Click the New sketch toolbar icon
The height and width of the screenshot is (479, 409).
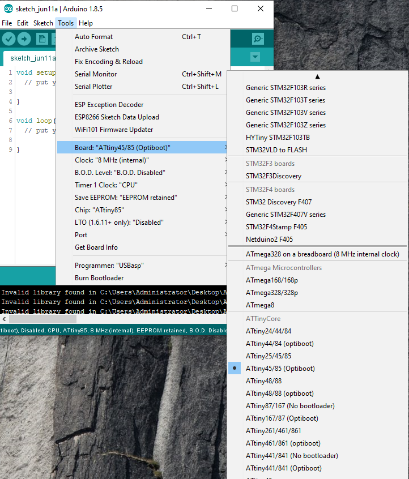coord(42,39)
